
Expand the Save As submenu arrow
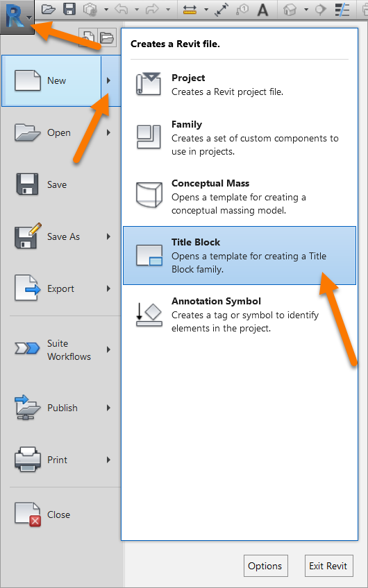pyautogui.click(x=108, y=236)
